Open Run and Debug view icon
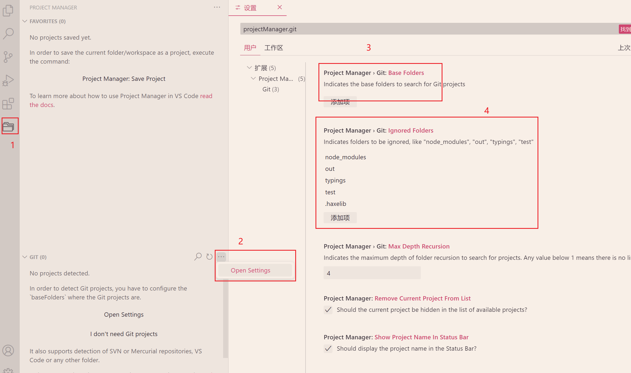 8,80
